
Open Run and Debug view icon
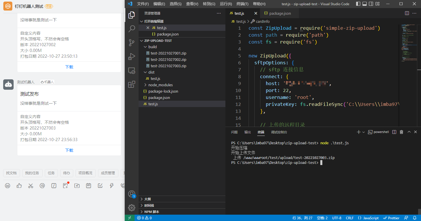pos(132,57)
